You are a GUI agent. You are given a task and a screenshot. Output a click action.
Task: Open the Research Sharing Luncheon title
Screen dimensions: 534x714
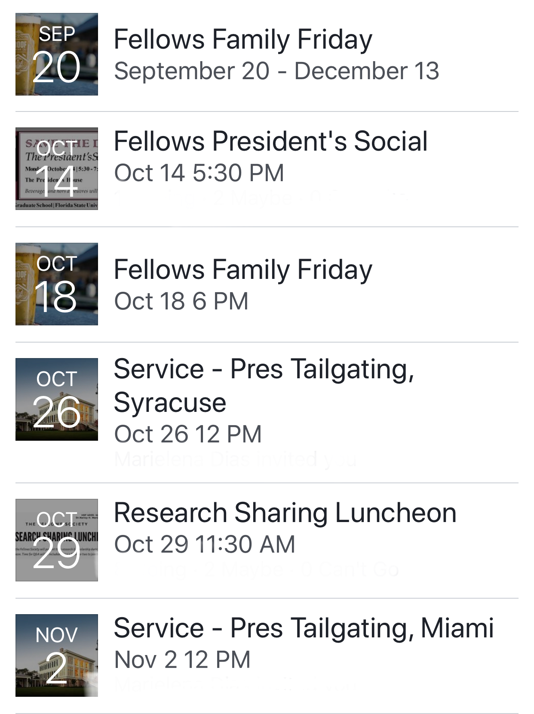(x=285, y=513)
